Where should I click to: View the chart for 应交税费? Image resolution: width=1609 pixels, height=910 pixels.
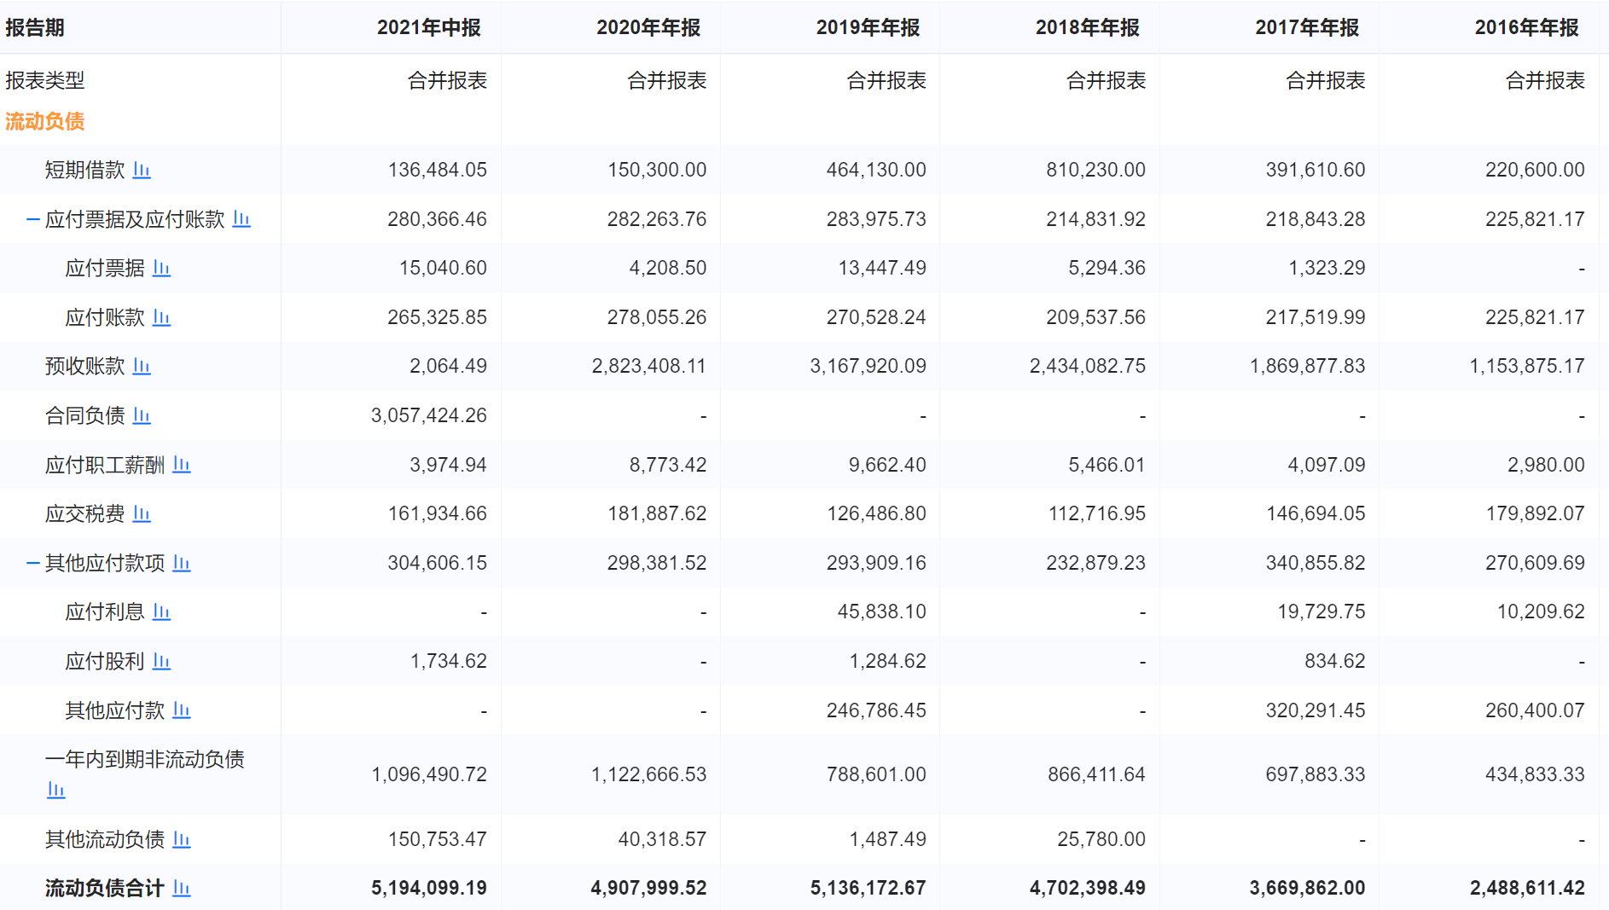pyautogui.click(x=142, y=514)
